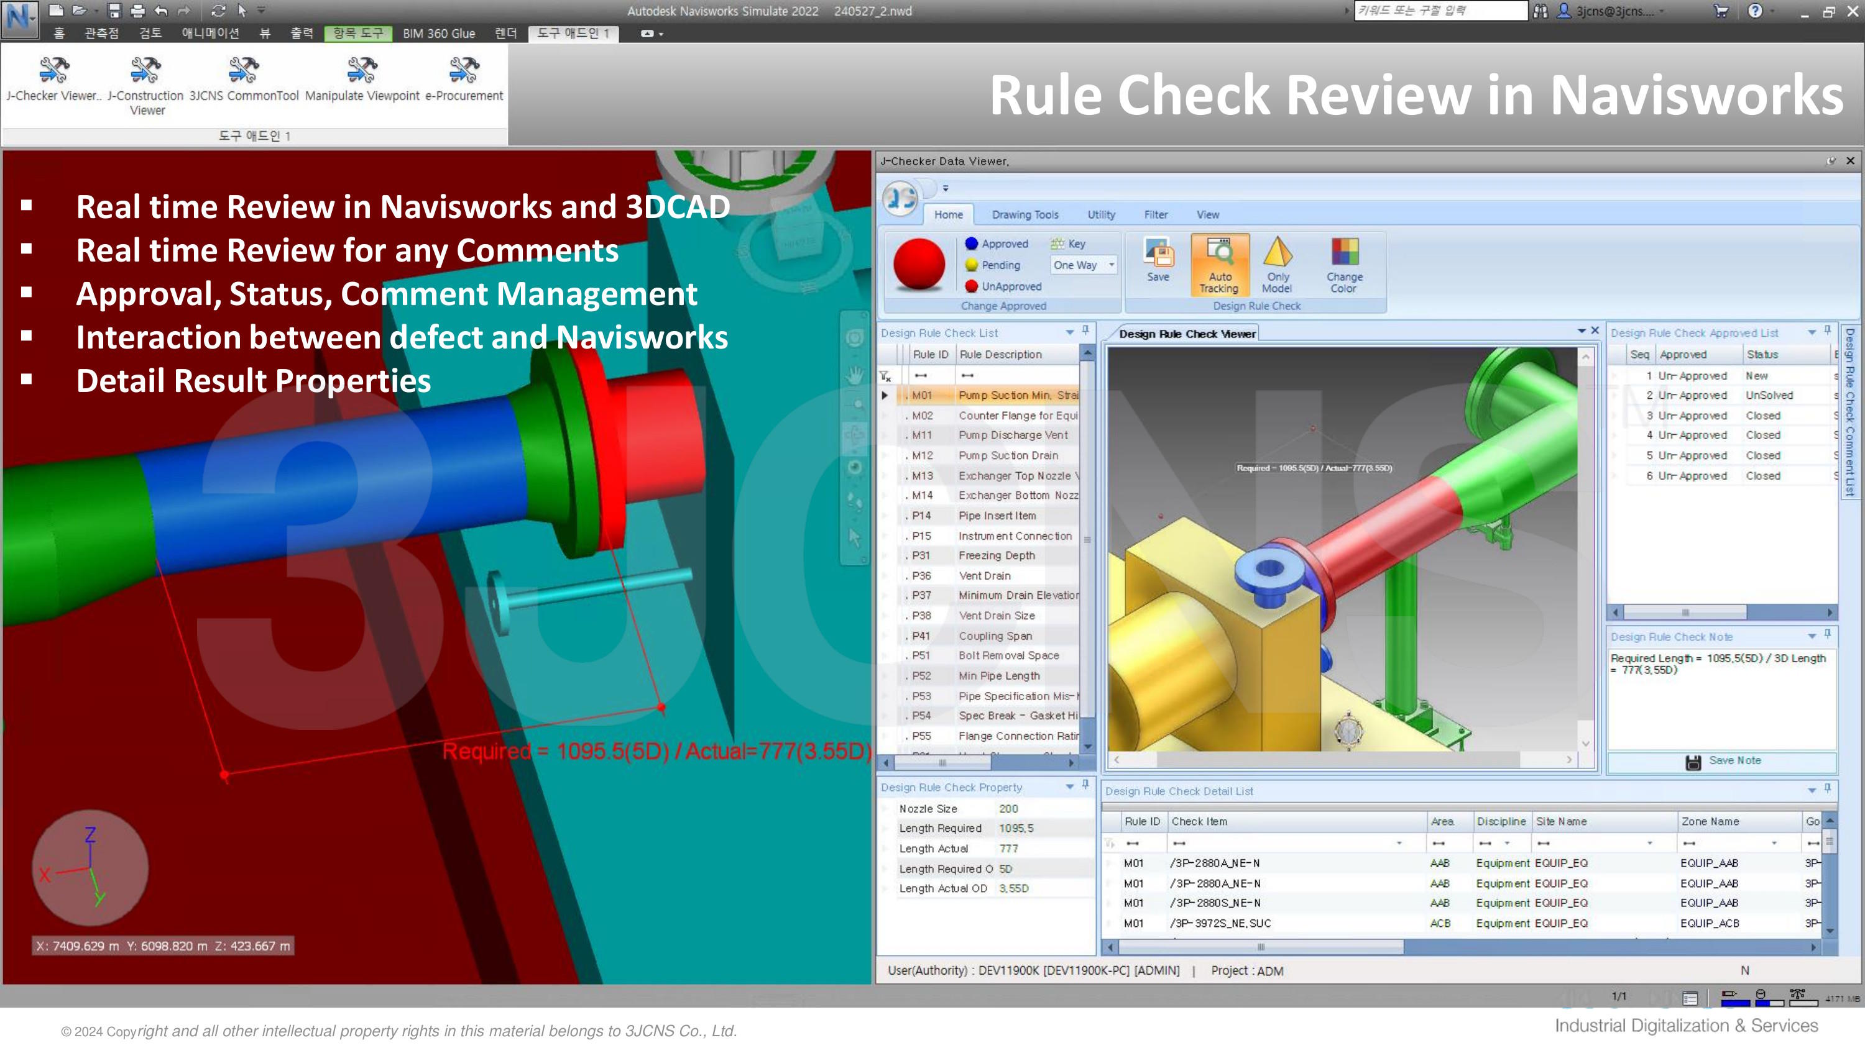
Task: Click the Detail List horizontal scrollbar thumb
Action: [1261, 947]
